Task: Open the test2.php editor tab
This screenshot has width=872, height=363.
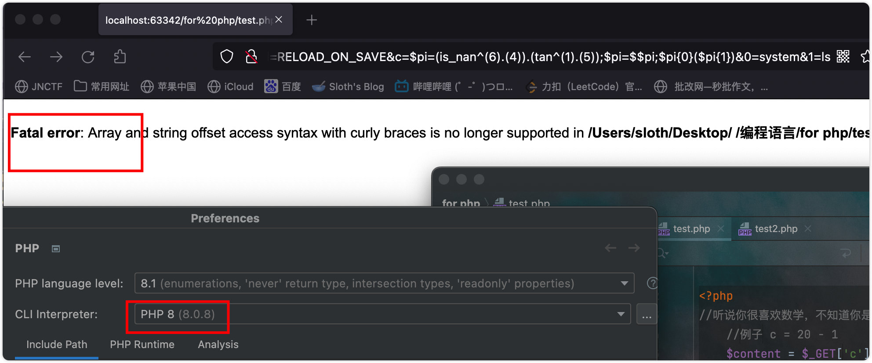Action: point(776,229)
